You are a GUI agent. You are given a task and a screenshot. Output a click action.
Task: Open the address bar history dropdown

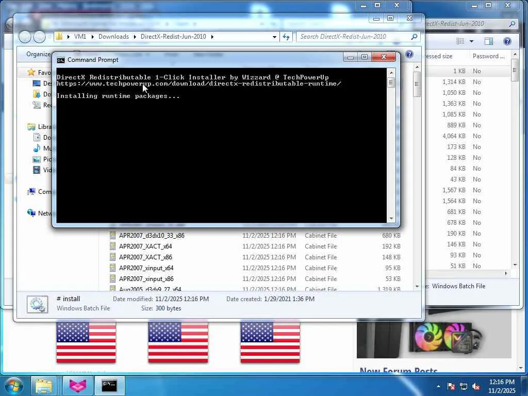274,37
